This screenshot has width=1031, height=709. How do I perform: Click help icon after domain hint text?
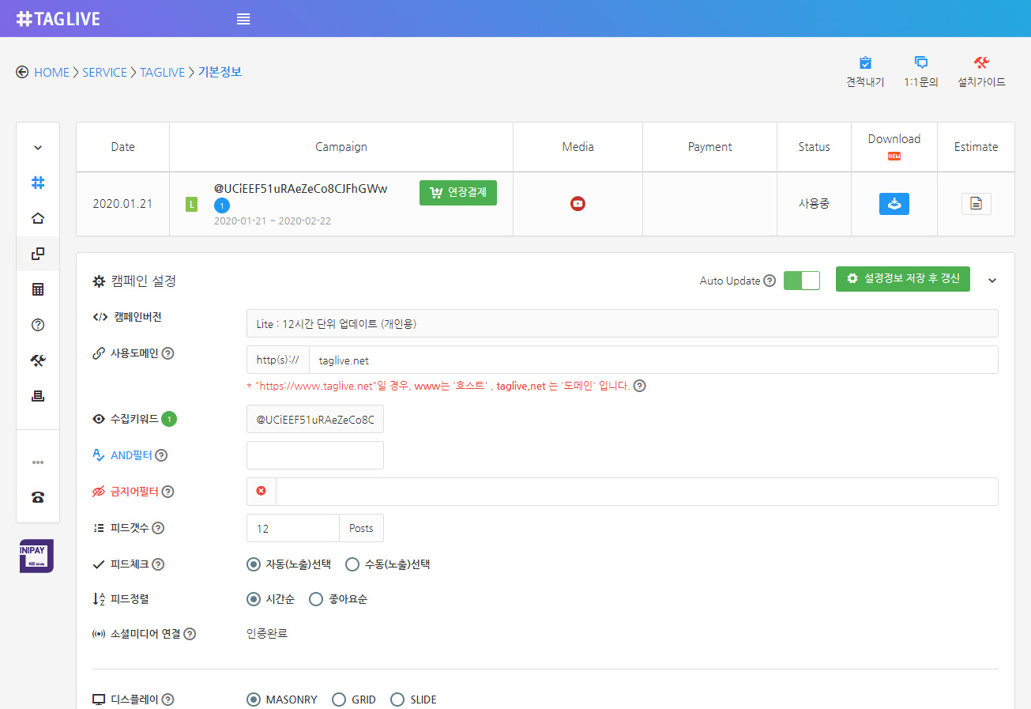tap(640, 387)
